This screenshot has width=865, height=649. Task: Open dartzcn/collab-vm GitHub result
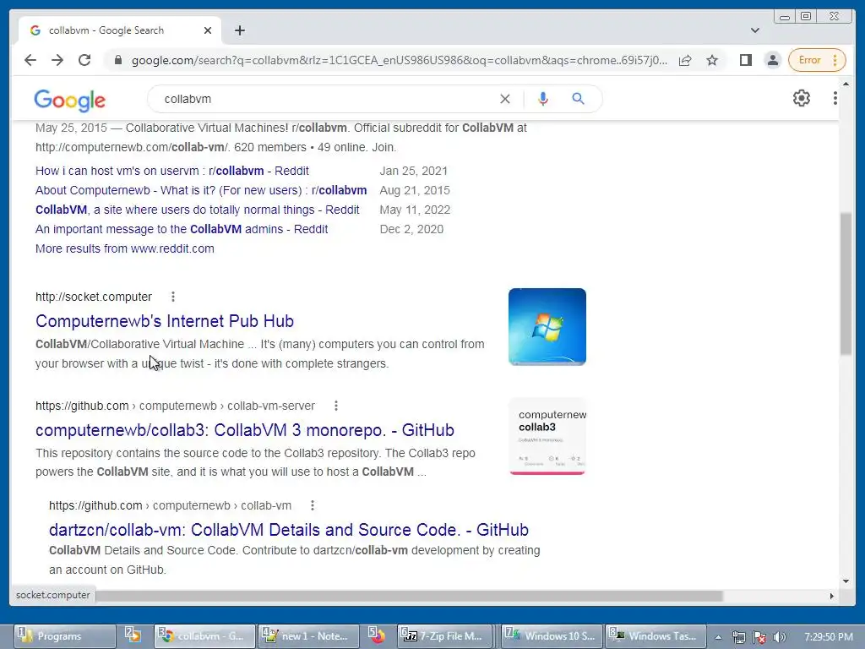(289, 530)
